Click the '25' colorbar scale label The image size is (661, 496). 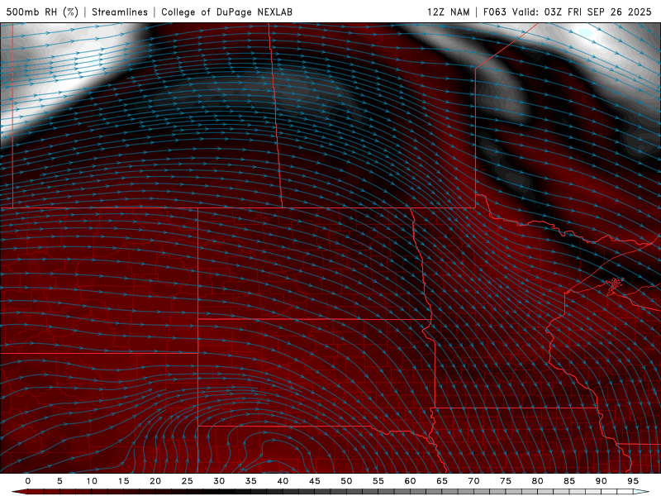(188, 481)
